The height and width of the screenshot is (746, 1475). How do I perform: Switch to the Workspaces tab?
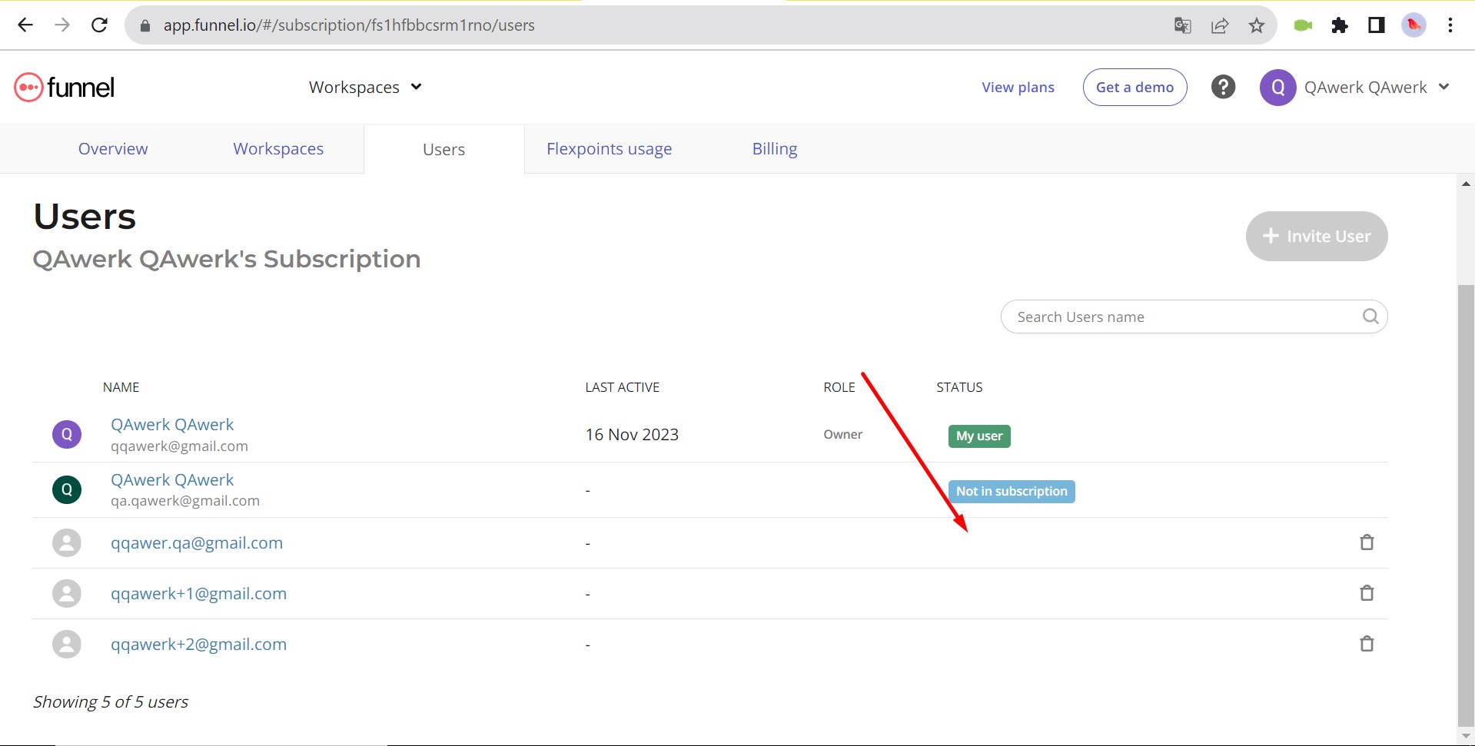(278, 149)
